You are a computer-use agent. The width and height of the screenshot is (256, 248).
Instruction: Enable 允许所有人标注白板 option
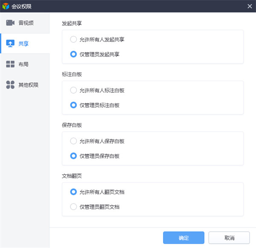coord(73,90)
